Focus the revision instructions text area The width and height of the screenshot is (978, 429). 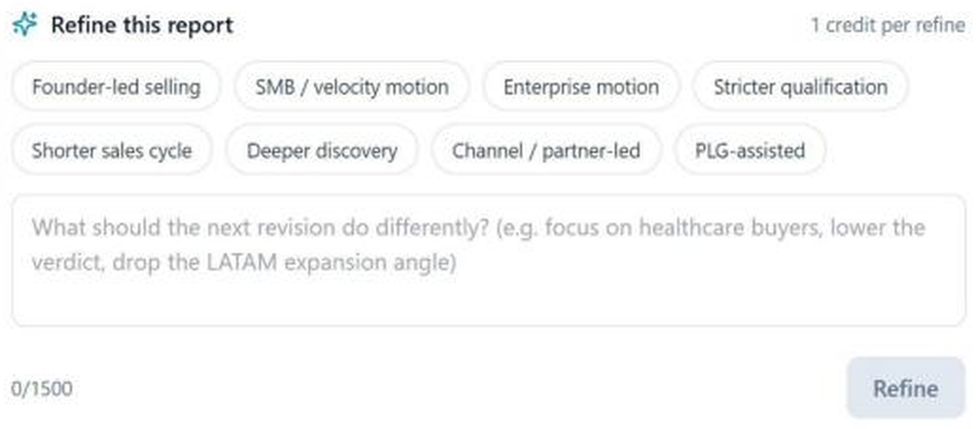[488, 260]
